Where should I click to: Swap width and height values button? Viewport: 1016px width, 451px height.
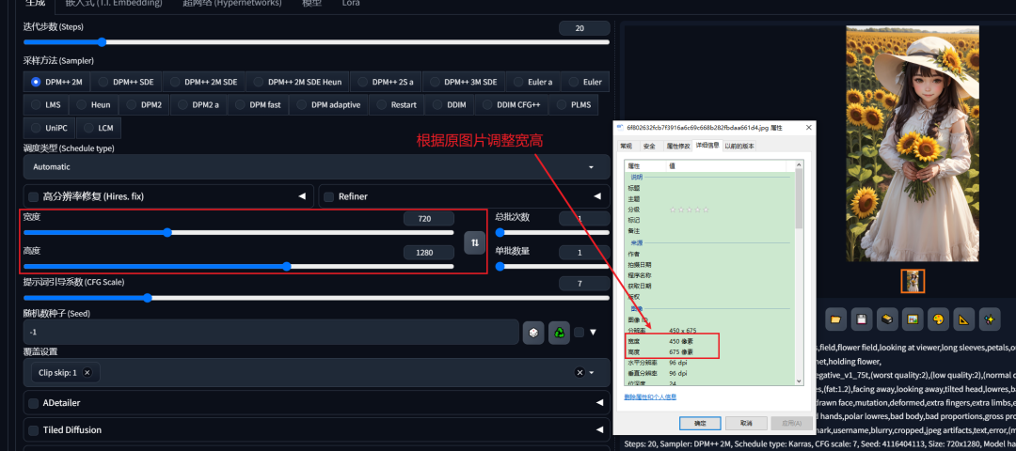pos(475,242)
